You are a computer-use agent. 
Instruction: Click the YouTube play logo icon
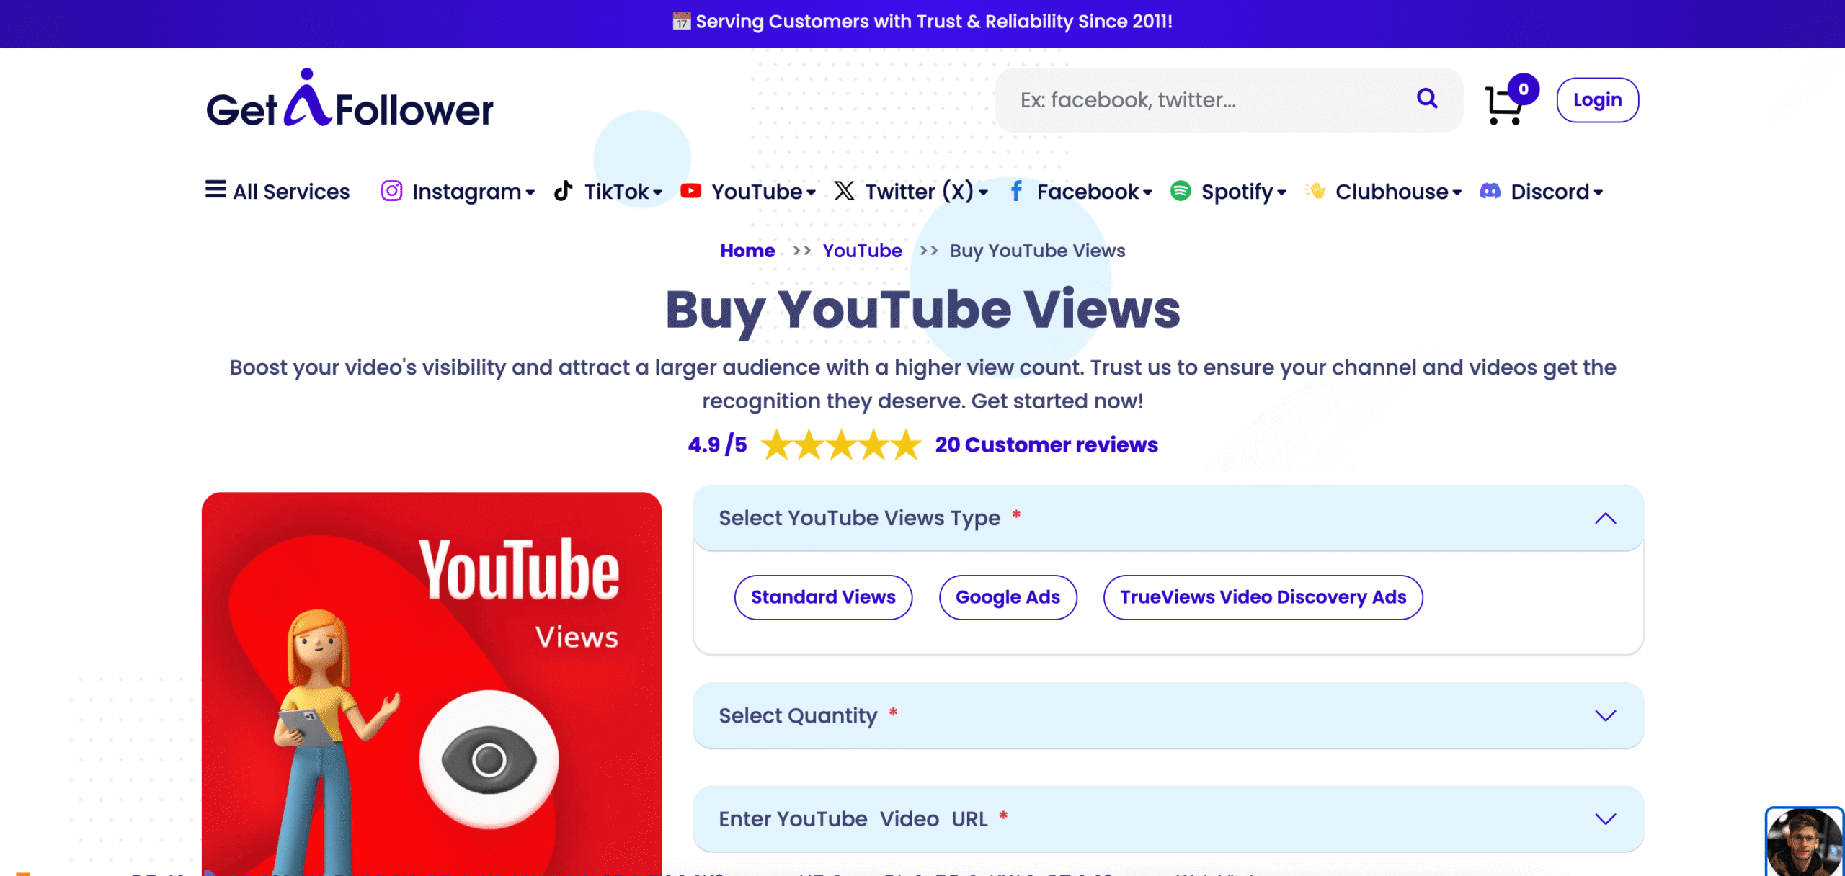pyautogui.click(x=690, y=191)
